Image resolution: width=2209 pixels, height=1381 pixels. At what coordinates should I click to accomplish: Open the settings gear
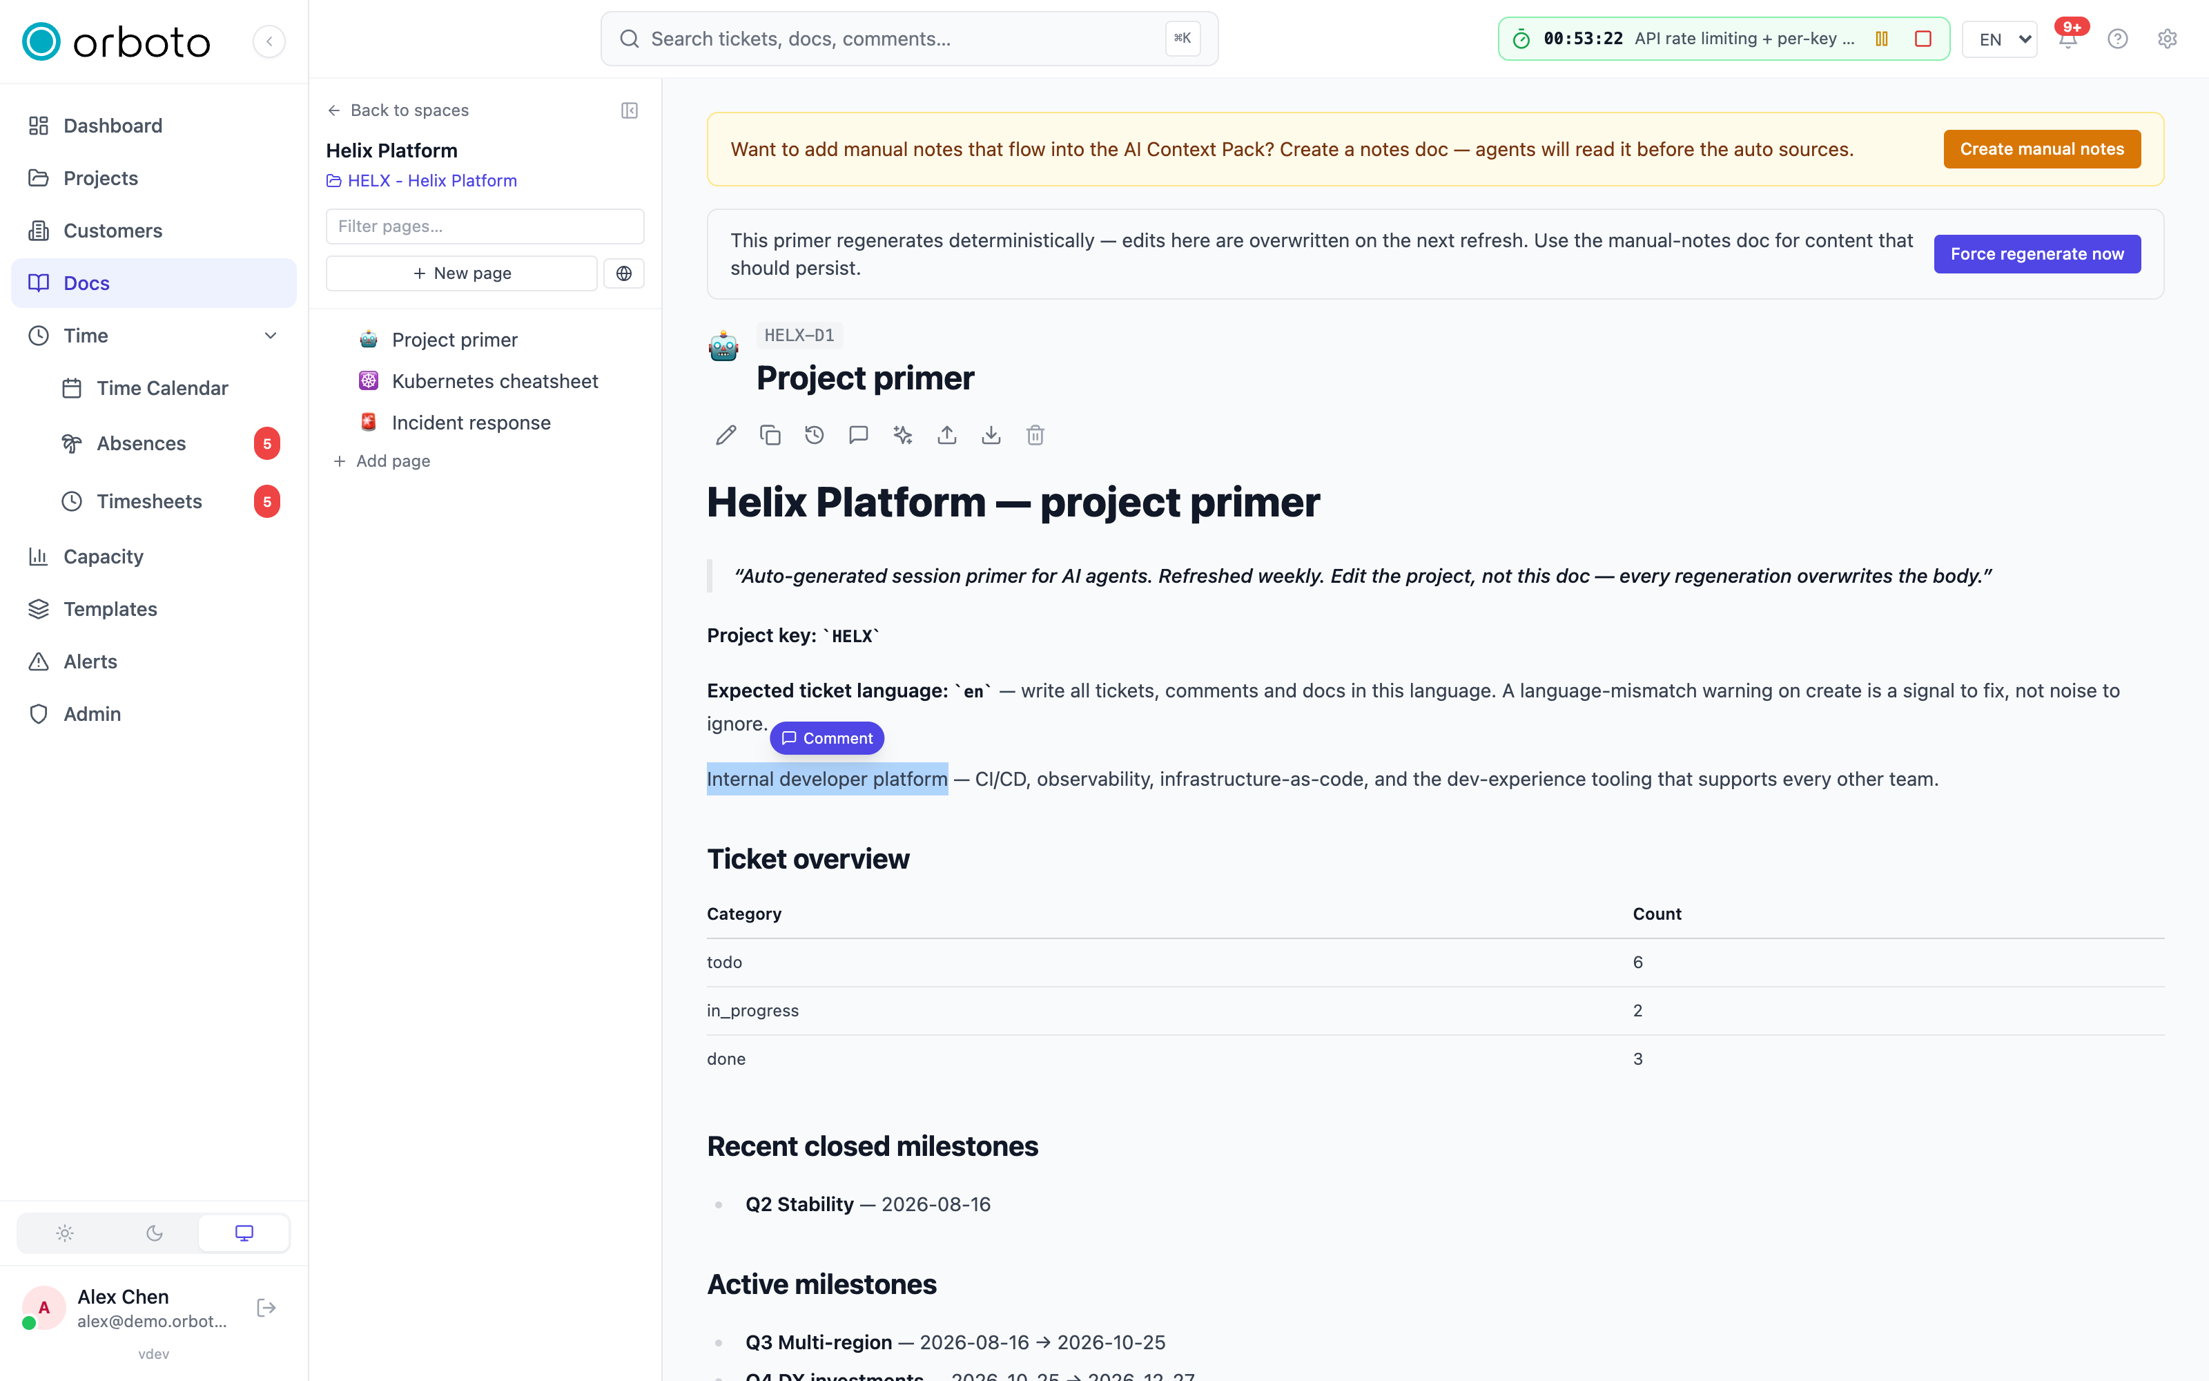[2167, 39]
